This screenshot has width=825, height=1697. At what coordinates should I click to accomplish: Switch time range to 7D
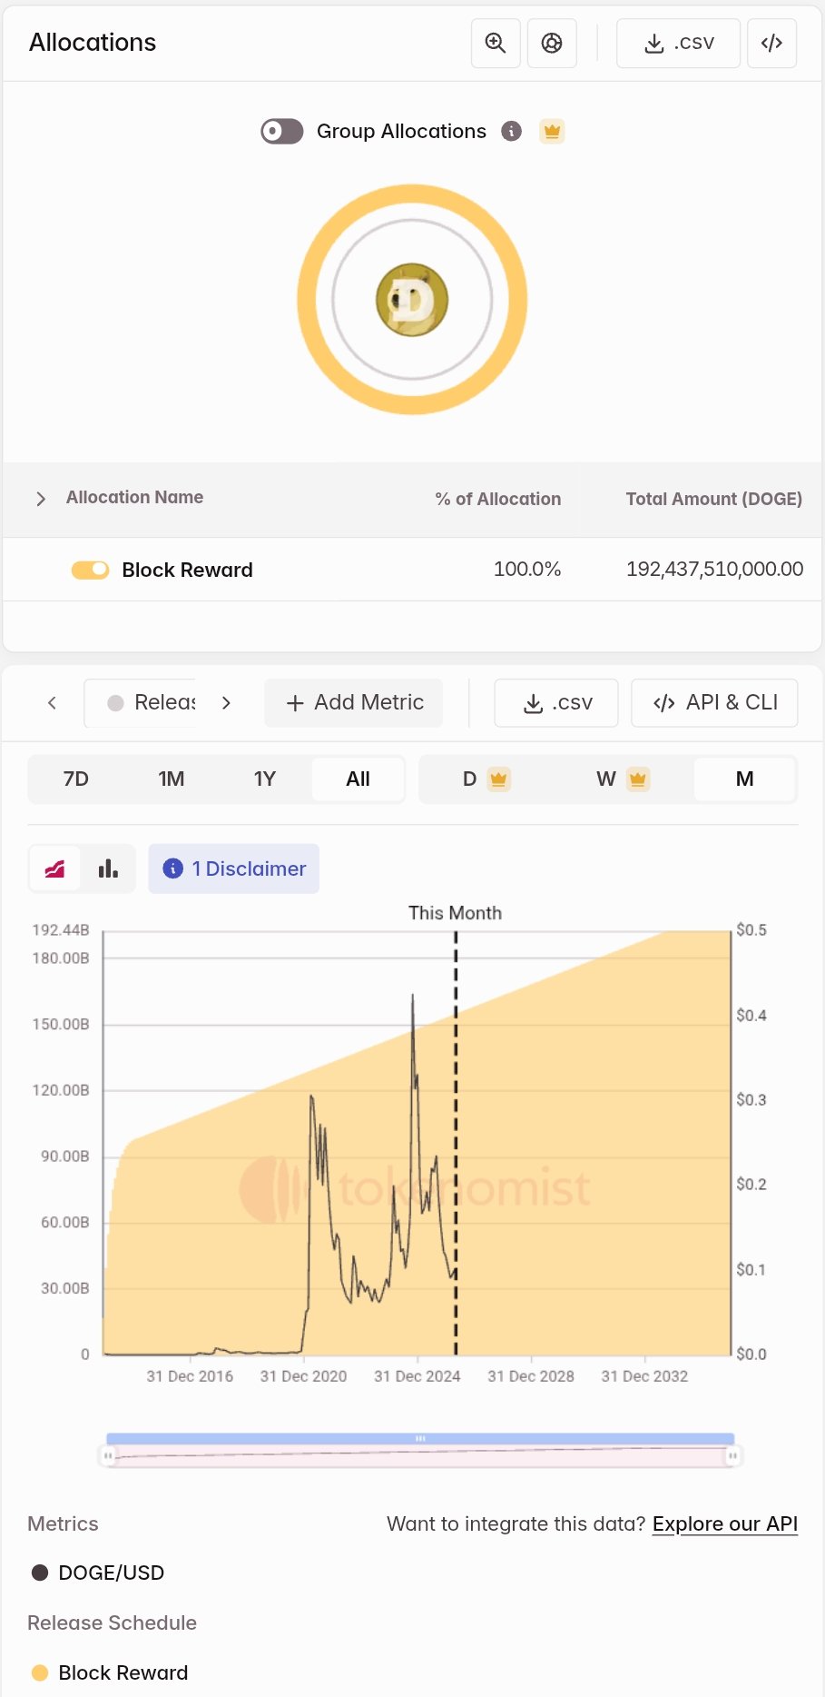[76, 779]
